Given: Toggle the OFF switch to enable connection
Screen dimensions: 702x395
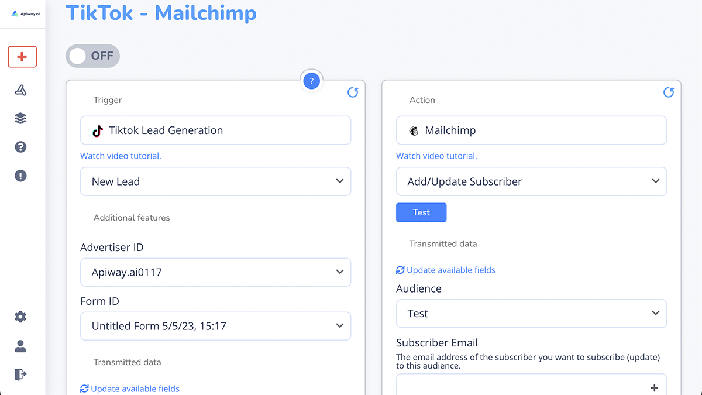Looking at the screenshot, I should click(93, 56).
